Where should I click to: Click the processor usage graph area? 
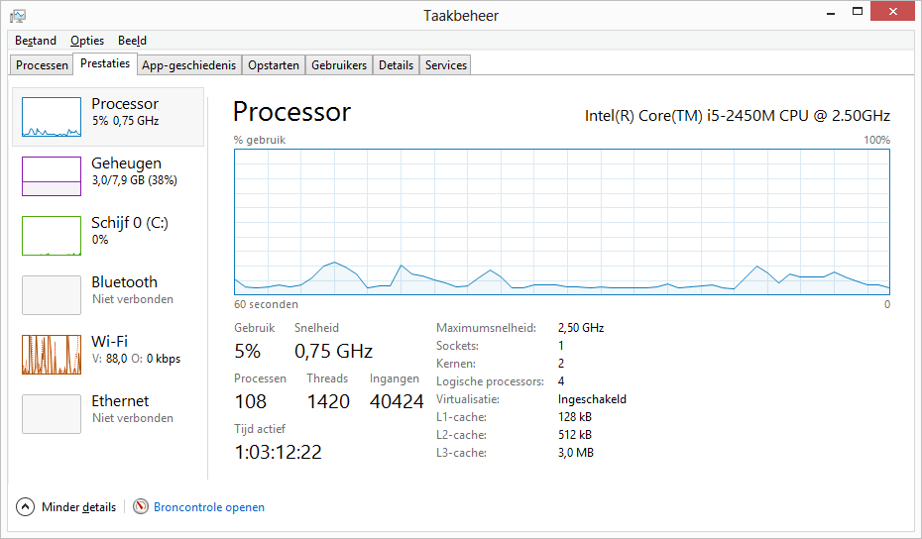point(562,221)
